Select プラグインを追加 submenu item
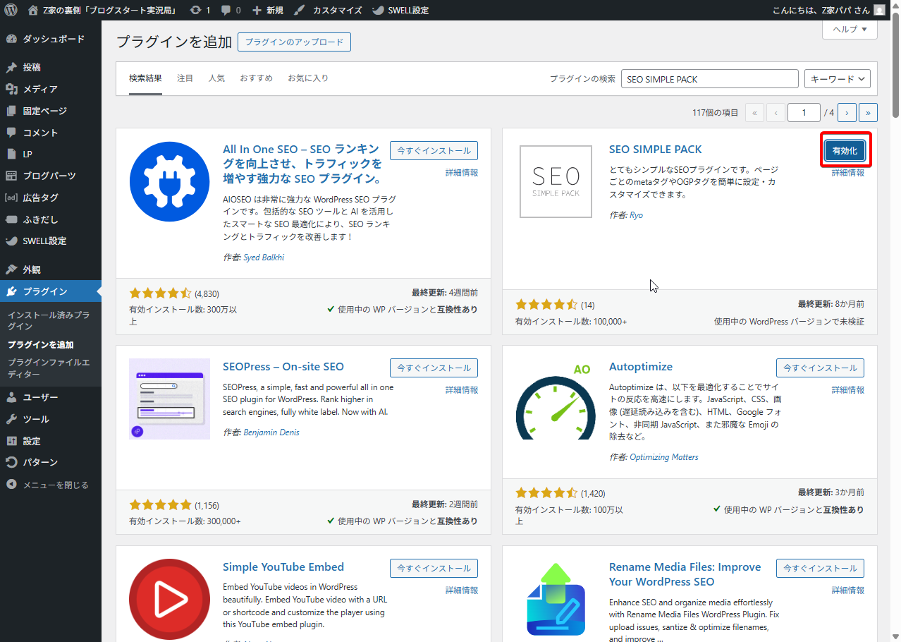Image resolution: width=901 pixels, height=642 pixels. click(41, 345)
